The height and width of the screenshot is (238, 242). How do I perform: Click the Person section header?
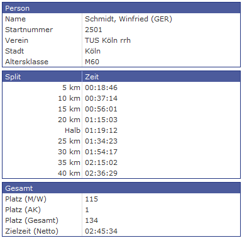[121, 8]
